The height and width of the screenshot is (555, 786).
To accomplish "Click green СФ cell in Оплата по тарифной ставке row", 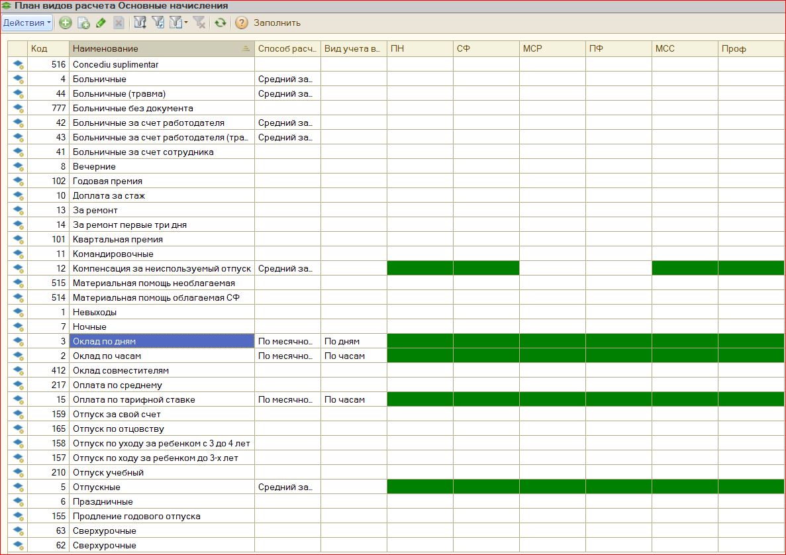I will click(486, 399).
